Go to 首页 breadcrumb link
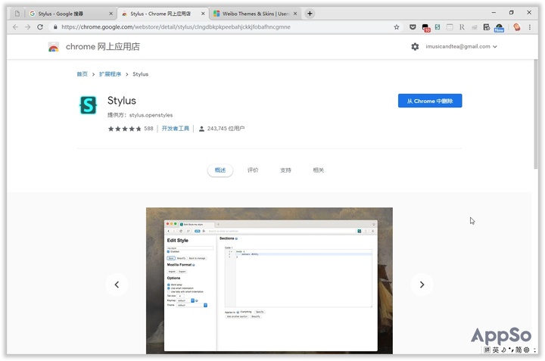545x361 pixels. 82,74
